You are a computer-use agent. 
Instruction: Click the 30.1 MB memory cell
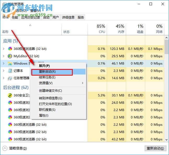coord(116,95)
